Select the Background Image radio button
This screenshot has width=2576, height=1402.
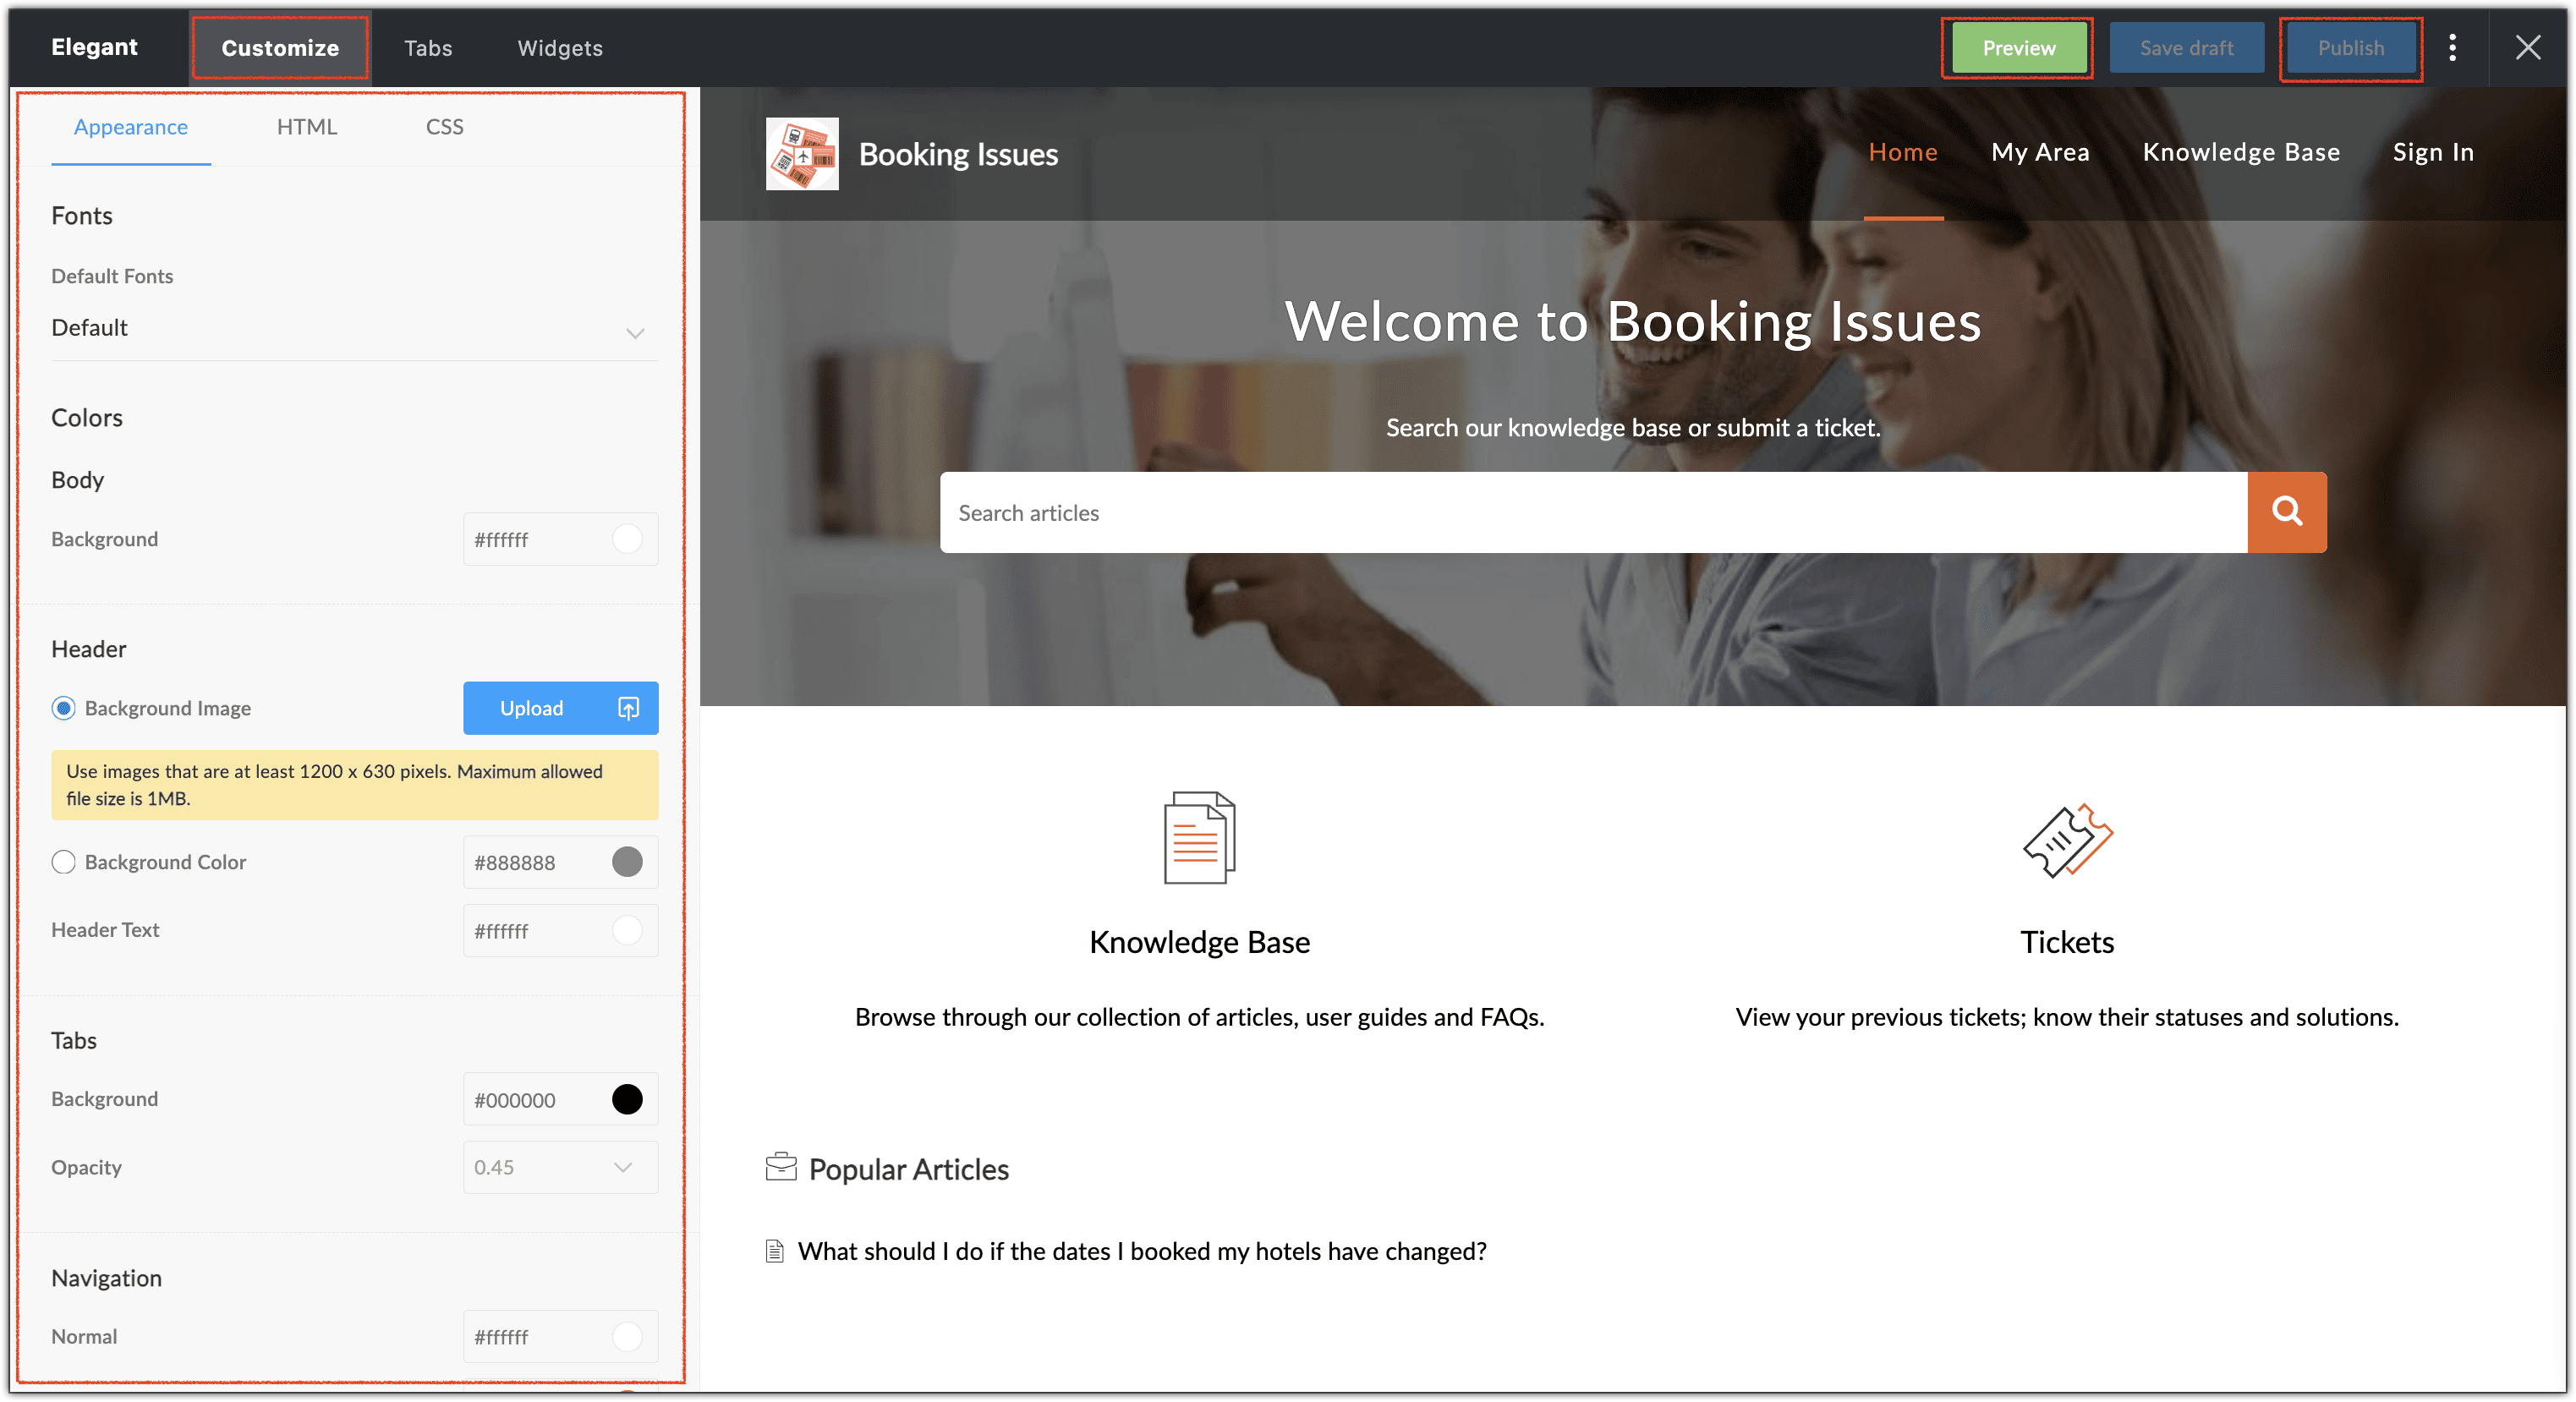coord(64,708)
